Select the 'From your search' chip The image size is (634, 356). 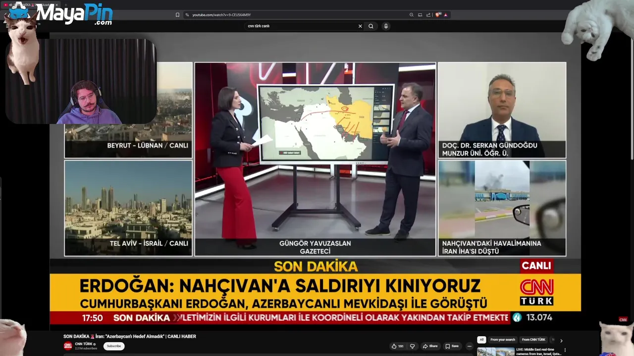[x=503, y=340]
